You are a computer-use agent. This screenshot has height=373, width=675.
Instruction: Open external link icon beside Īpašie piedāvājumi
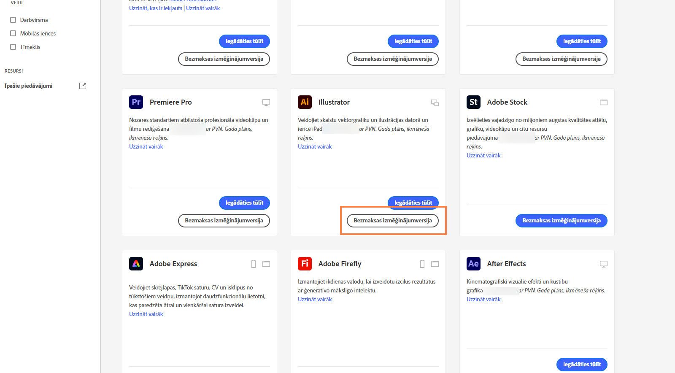[83, 86]
